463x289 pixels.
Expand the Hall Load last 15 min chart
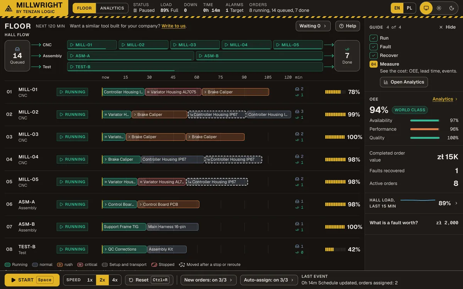pyautogui.click(x=414, y=203)
